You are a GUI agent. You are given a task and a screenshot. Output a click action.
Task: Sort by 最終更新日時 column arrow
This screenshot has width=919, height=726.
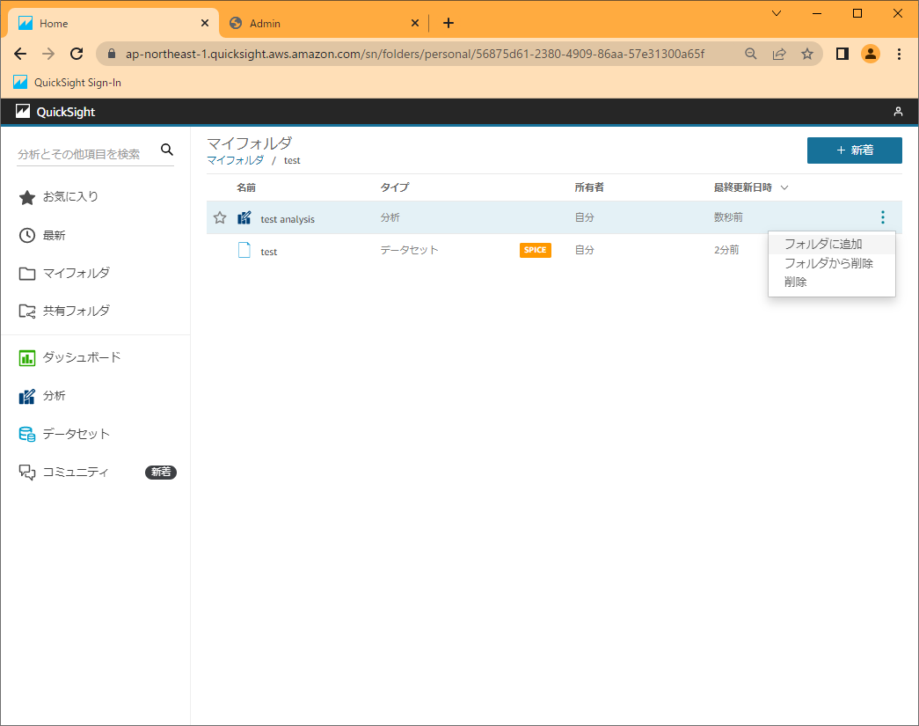784,187
